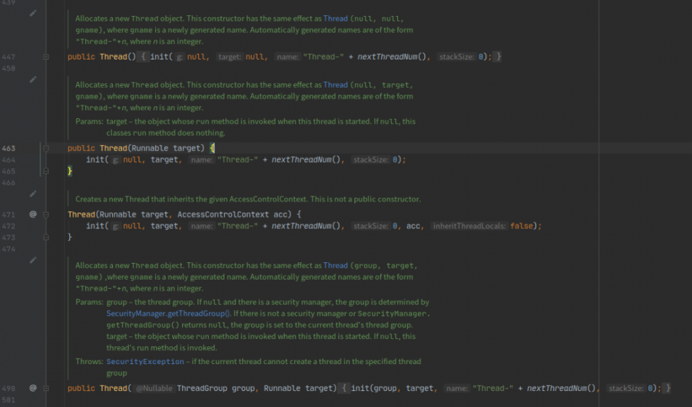This screenshot has width=692, height=407.
Task: Click fold end marker on line 473
Action: point(46,237)
